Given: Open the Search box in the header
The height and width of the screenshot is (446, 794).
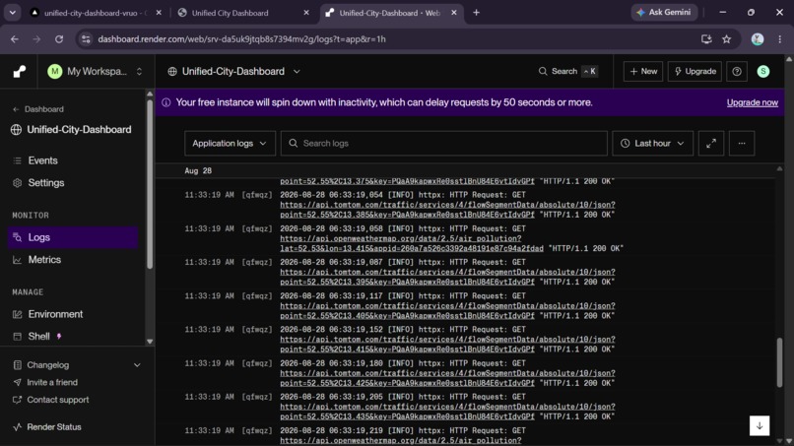Looking at the screenshot, I should [x=567, y=72].
